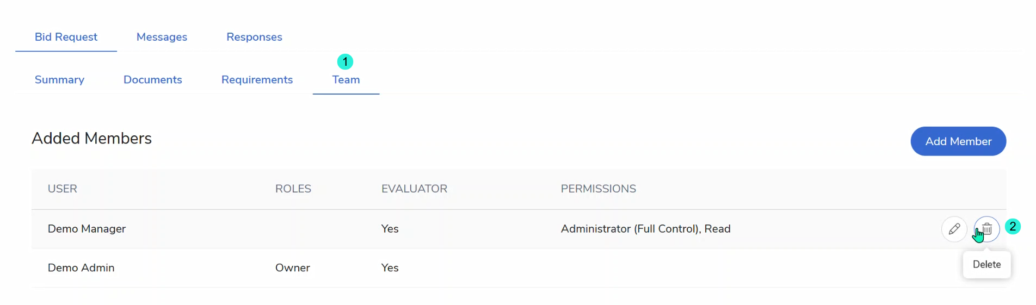Viewport: 1036px width, 305px height.
Task: Click the Delete tooltip label
Action: 986,265
